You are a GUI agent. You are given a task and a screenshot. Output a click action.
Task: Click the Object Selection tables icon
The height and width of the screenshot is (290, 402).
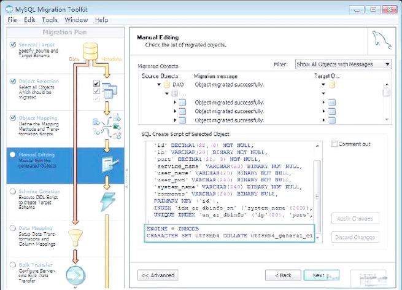tap(109, 90)
